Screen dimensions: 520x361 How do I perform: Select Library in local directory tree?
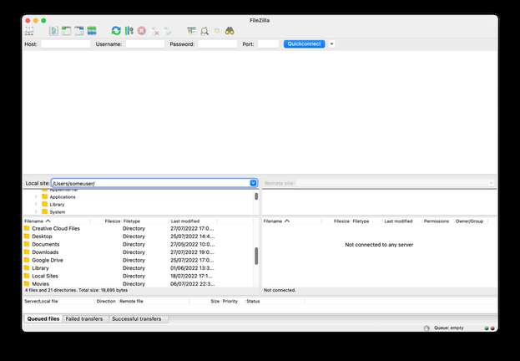pyautogui.click(x=57, y=205)
